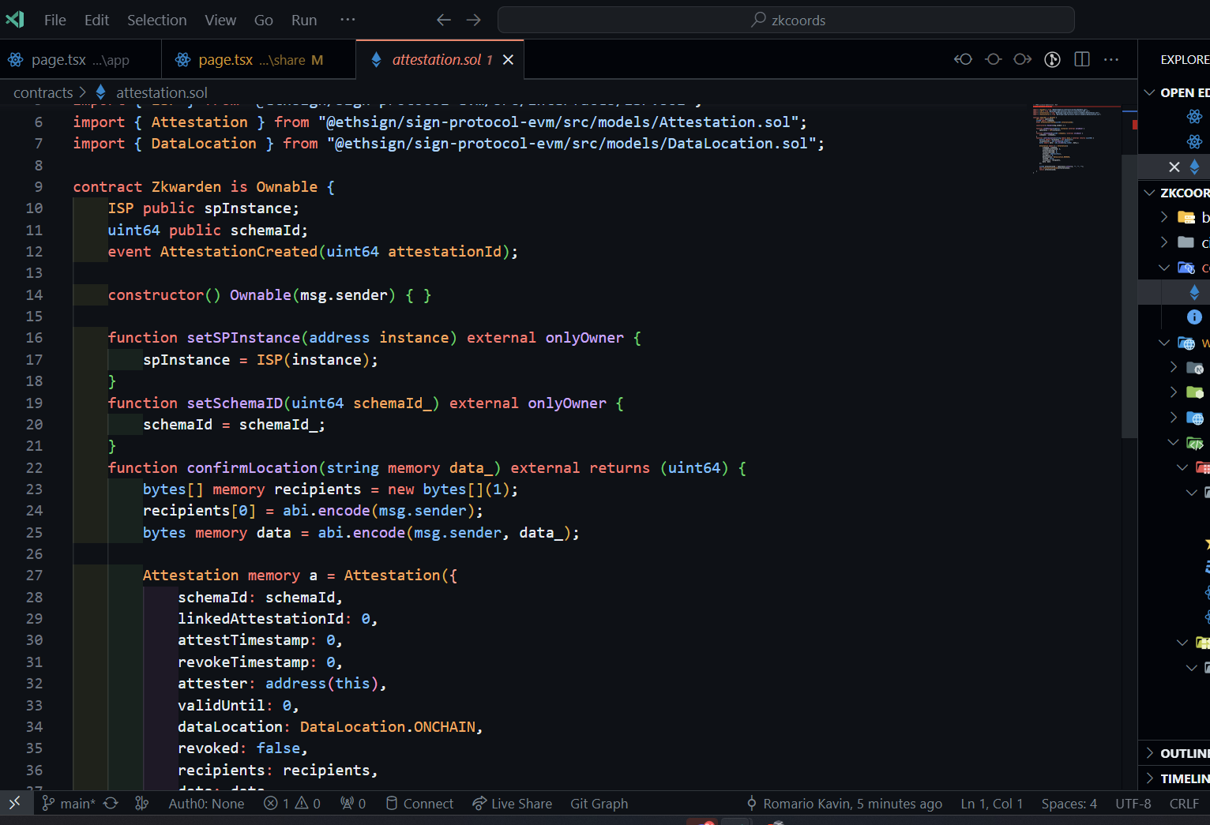Start a Live Share session
Image resolution: width=1210 pixels, height=825 pixels.
[513, 804]
